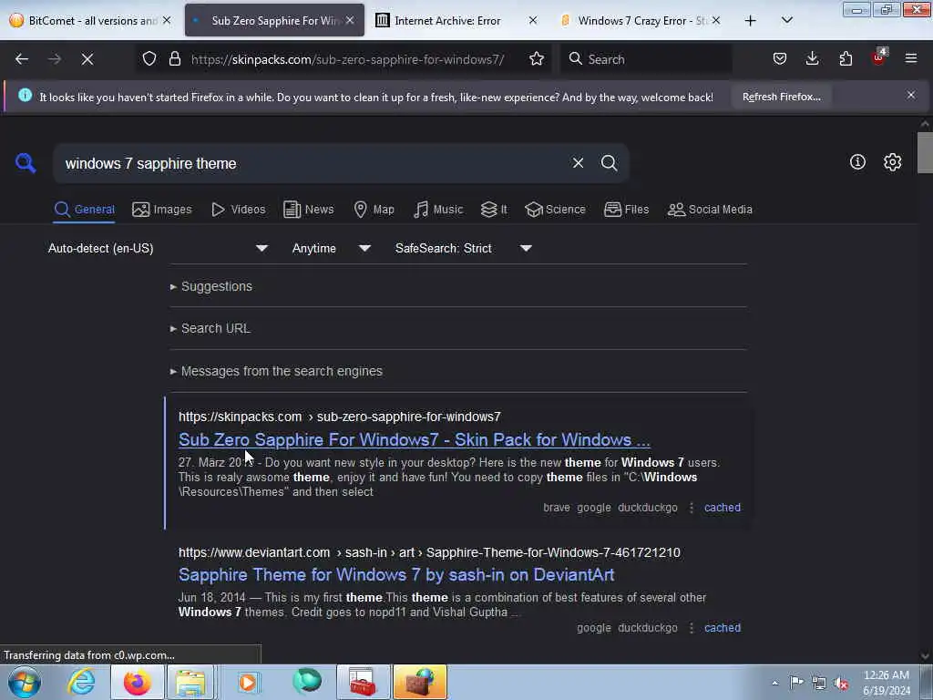933x700 pixels.
Task: Show hidden tray icons arrow
Action: tap(774, 683)
